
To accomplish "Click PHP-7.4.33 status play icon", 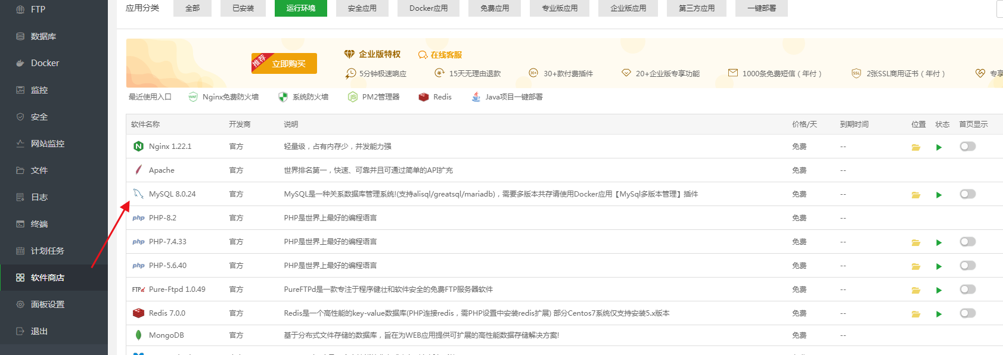I will click(x=939, y=242).
